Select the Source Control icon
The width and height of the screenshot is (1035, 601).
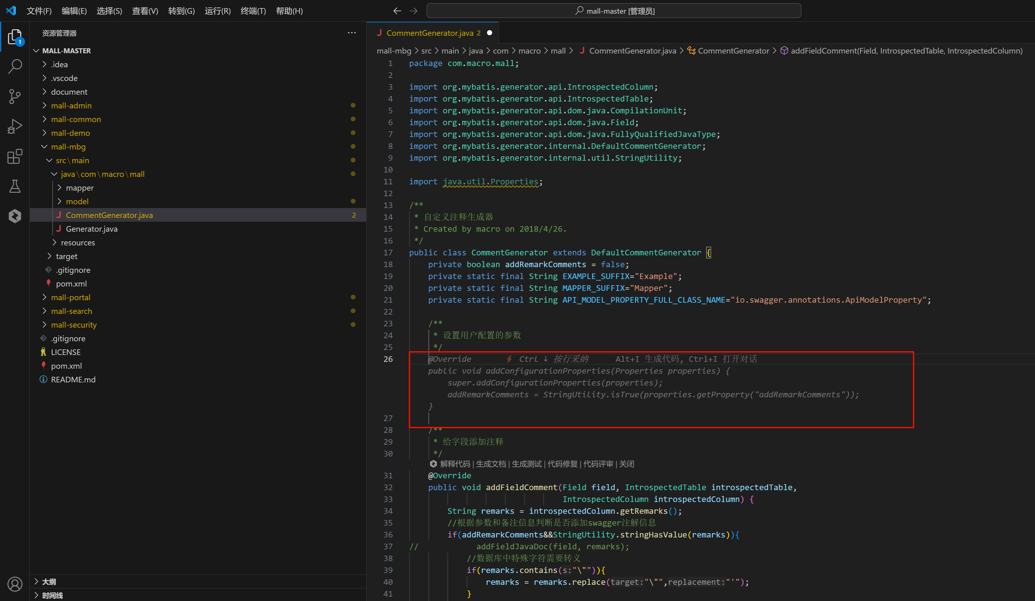15,96
